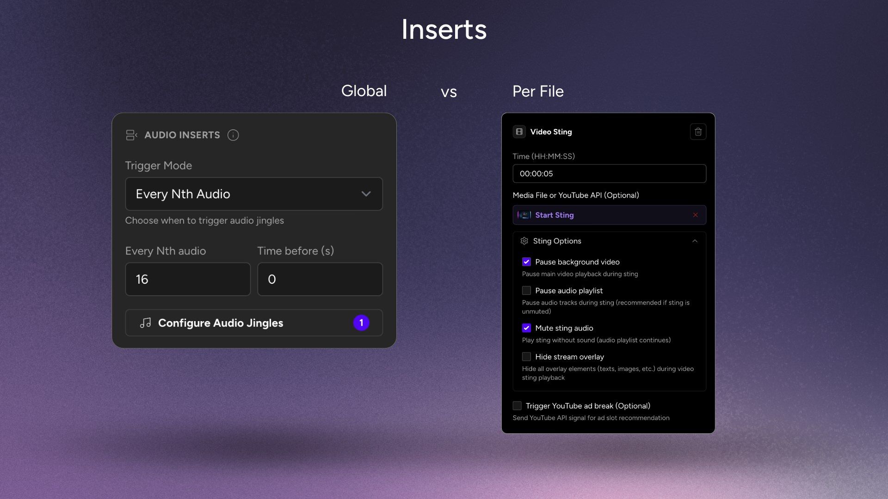Image resolution: width=888 pixels, height=499 pixels.
Task: Click the Time before (s) field
Action: pyautogui.click(x=320, y=279)
